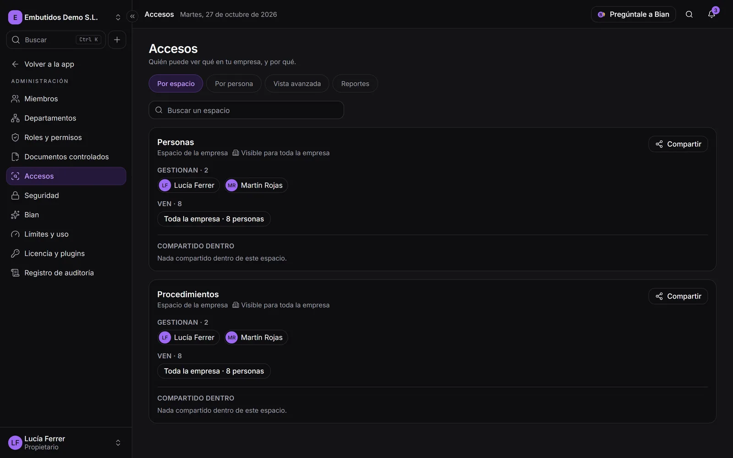Click the Accesos scan icon in sidebar
The width and height of the screenshot is (733, 458).
pyautogui.click(x=15, y=176)
